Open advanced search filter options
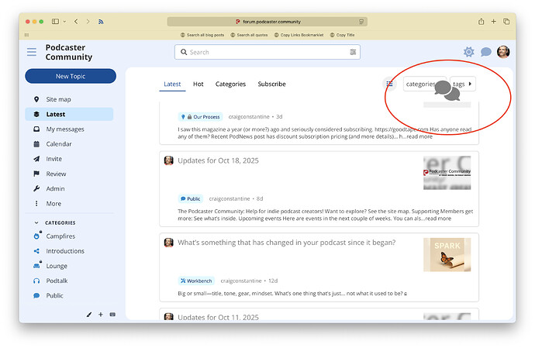The width and height of the screenshot is (535, 348). (x=353, y=52)
